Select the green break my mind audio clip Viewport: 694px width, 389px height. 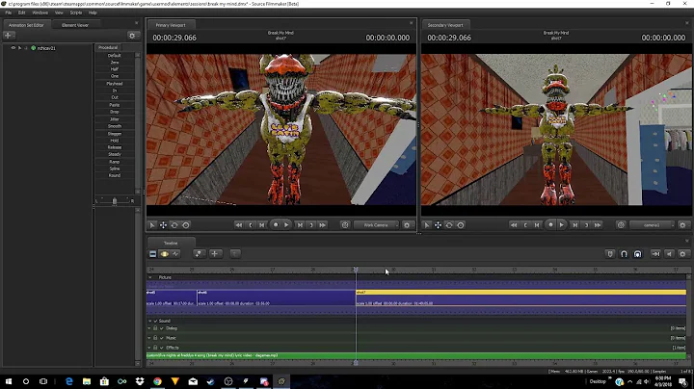[x=416, y=355]
